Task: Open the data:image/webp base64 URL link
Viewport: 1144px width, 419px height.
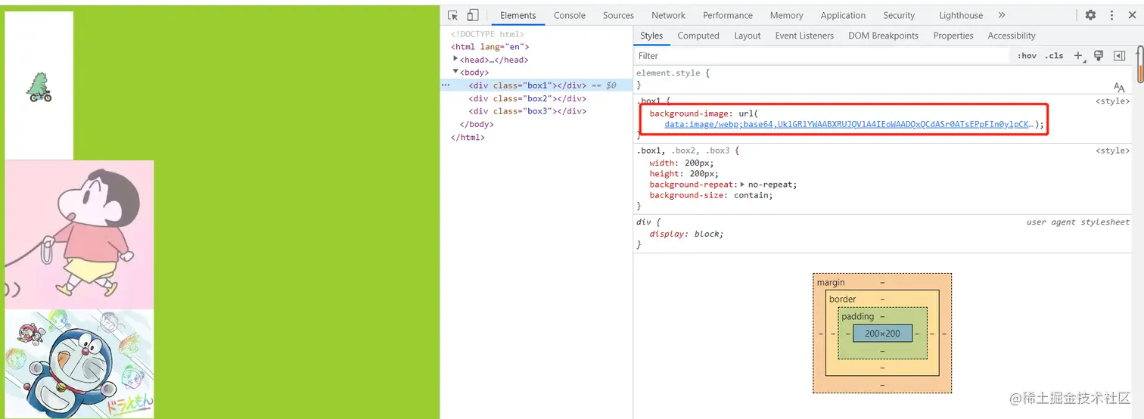Action: coord(849,125)
